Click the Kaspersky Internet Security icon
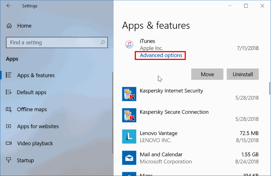The width and height of the screenshot is (271, 176). 129,94
